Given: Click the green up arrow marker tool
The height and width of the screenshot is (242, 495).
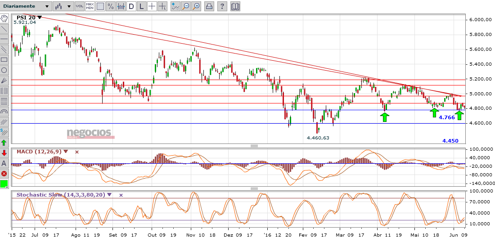Looking at the screenshot, I should (x=4, y=143).
